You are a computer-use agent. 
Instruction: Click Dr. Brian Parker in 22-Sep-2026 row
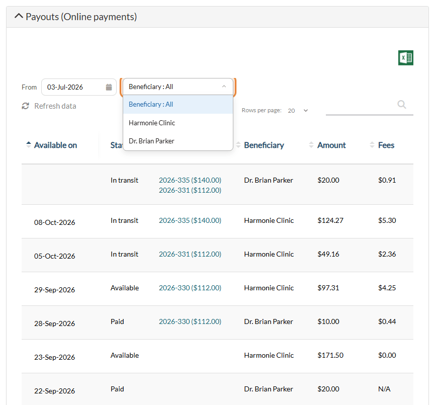269,389
